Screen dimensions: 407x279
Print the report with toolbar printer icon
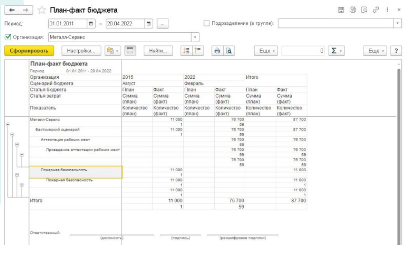[217, 51]
